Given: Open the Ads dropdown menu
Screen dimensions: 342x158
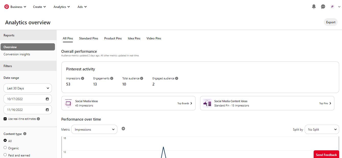Looking at the screenshot, I should coord(82,7).
